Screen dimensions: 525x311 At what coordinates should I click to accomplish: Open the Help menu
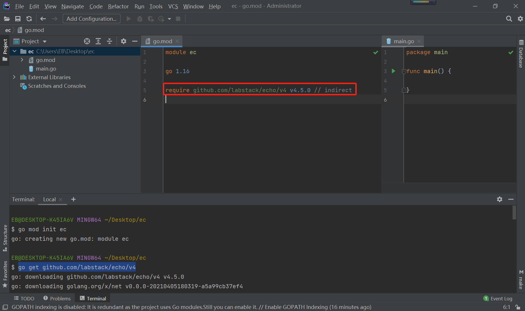click(x=215, y=6)
